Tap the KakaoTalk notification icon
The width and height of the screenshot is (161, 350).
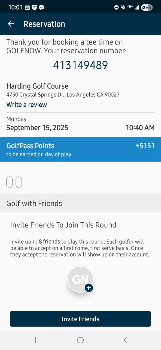(x=41, y=7)
